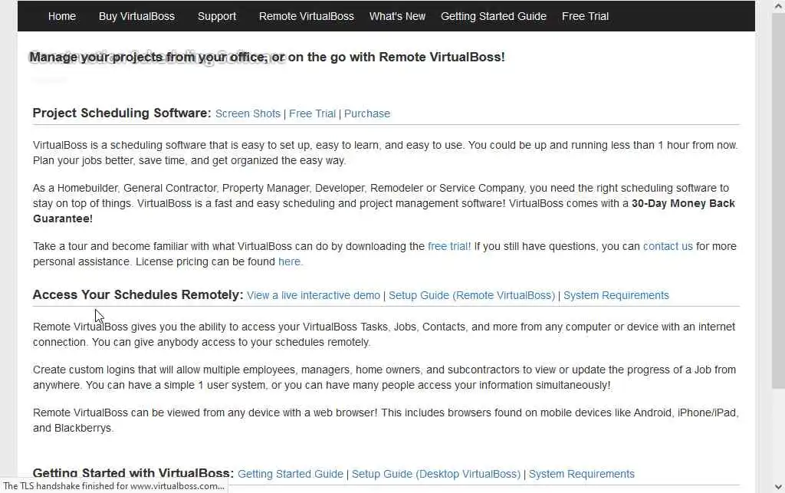Screen dimensions: 785x493
Task: Click 'Access Your Schedules Remotely:' heading
Action: 138,294
